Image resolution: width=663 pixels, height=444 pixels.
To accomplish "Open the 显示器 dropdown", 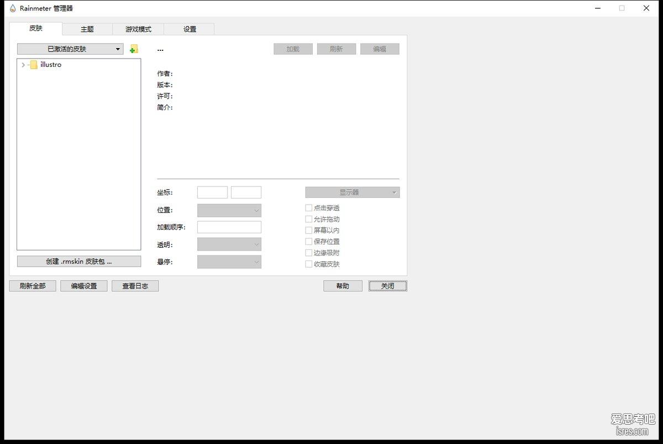I will coord(352,192).
